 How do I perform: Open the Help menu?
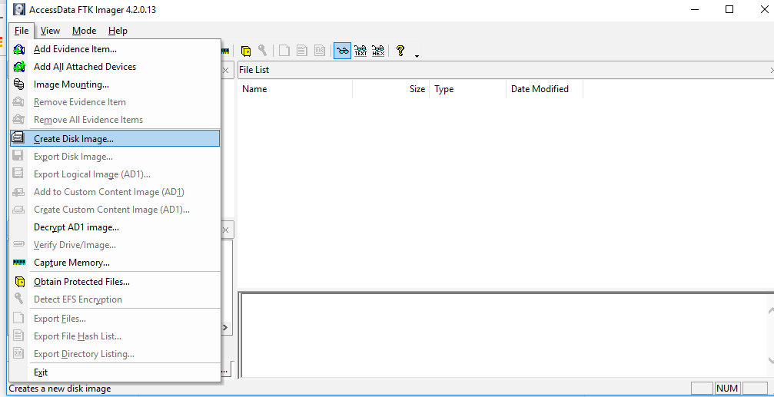click(x=118, y=31)
